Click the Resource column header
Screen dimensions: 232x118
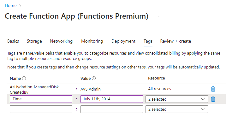[x=157, y=78]
